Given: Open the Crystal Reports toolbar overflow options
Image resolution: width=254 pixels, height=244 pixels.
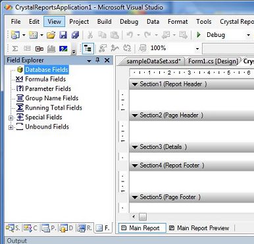Looking at the screenshot, I should pos(74,51).
